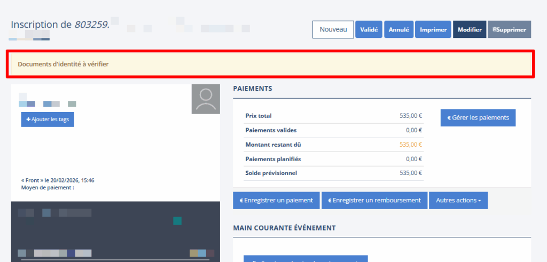Click the euro icon on Gérer les paiements
This screenshot has width=547, height=262.
tap(449, 118)
